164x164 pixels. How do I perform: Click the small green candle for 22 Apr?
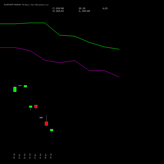(25, 86)
